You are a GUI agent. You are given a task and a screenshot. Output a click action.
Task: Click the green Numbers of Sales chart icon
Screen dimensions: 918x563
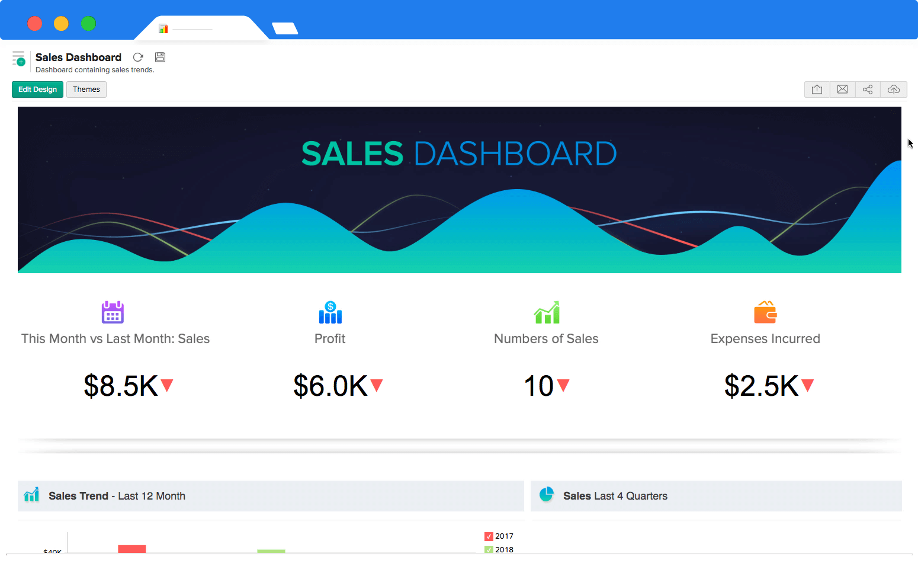tap(547, 312)
